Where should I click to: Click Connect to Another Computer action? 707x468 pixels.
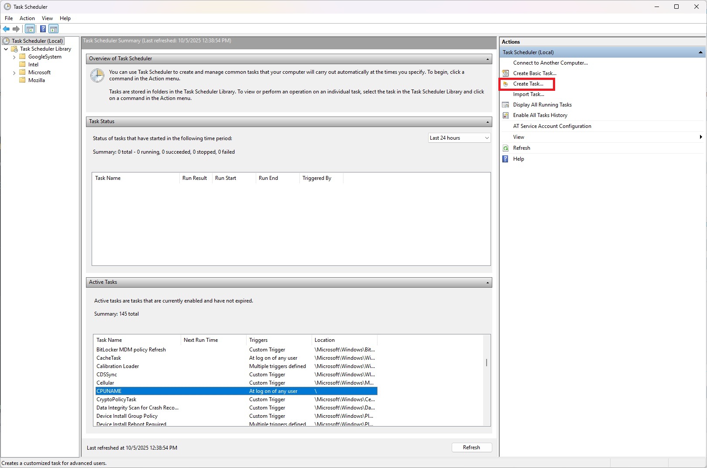tap(550, 63)
